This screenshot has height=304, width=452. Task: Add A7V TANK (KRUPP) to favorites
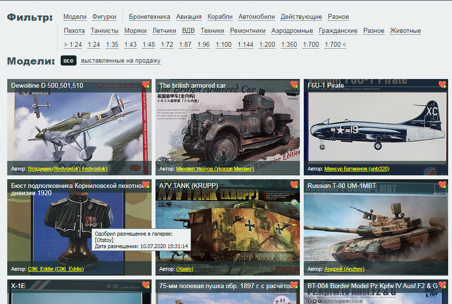[294, 185]
